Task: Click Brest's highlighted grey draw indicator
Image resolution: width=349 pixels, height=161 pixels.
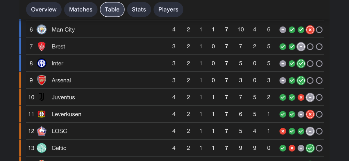Action: [x=301, y=47]
